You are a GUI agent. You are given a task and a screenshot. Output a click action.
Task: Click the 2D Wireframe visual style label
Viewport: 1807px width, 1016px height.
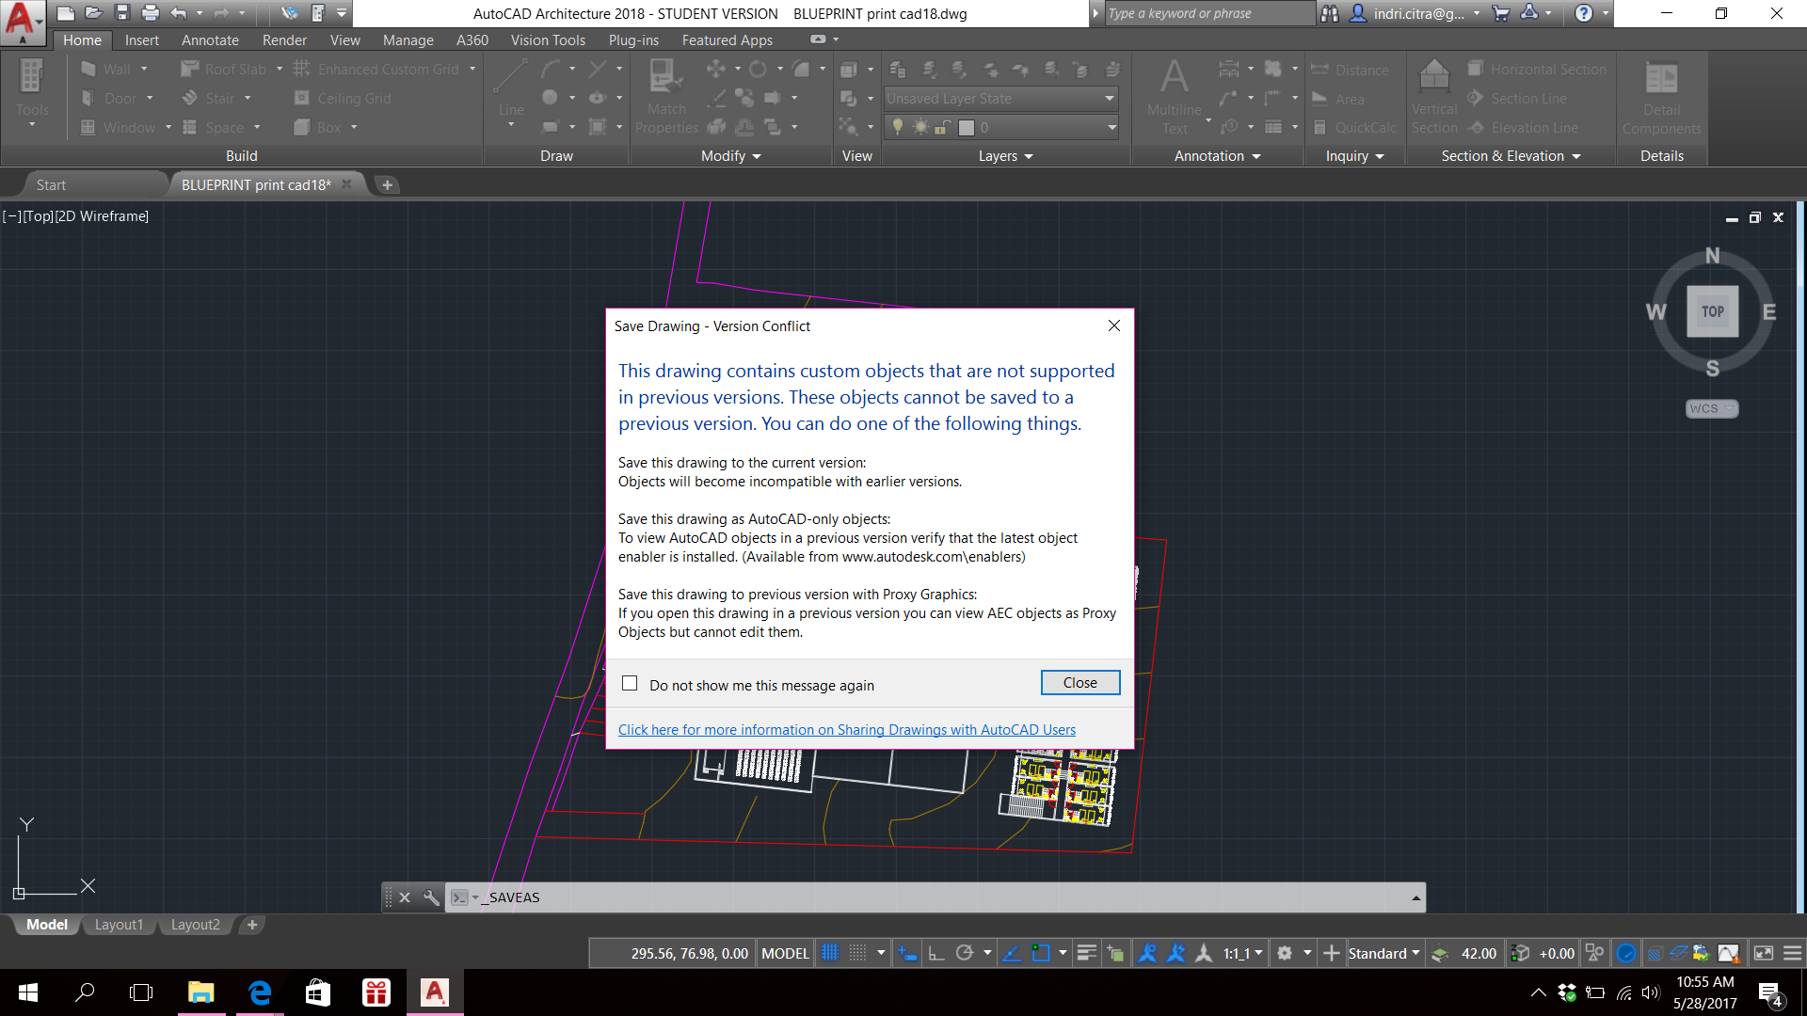click(x=102, y=215)
